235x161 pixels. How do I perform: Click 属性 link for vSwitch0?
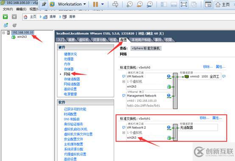pos(221,67)
